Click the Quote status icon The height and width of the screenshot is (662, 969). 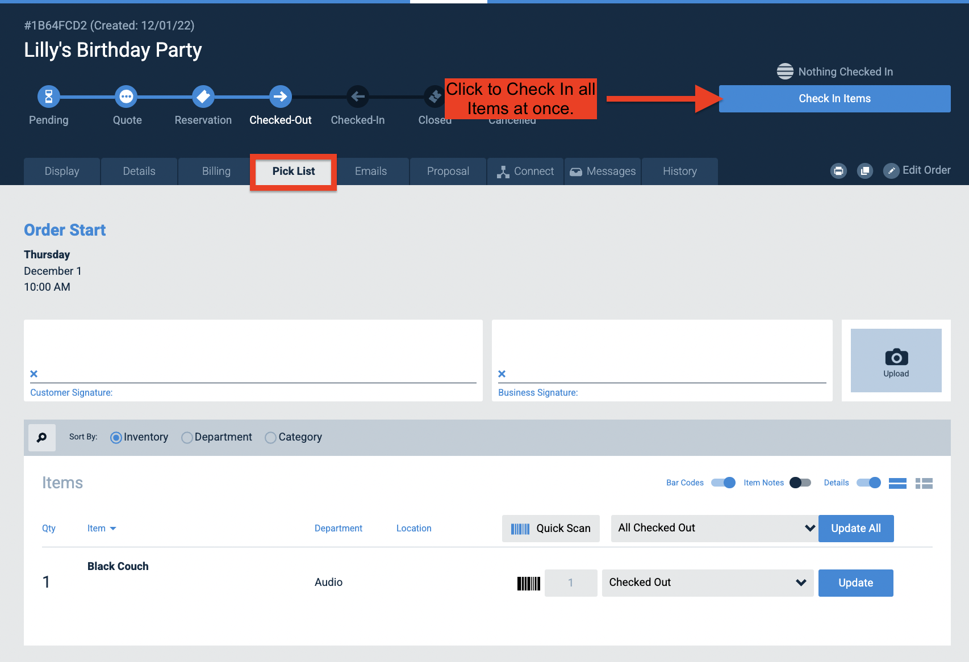pos(126,97)
